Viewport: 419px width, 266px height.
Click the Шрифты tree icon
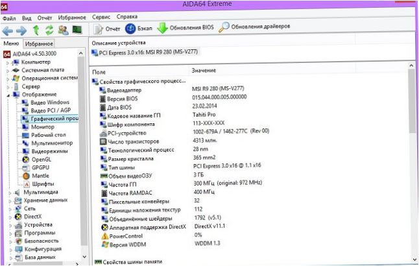(x=27, y=184)
